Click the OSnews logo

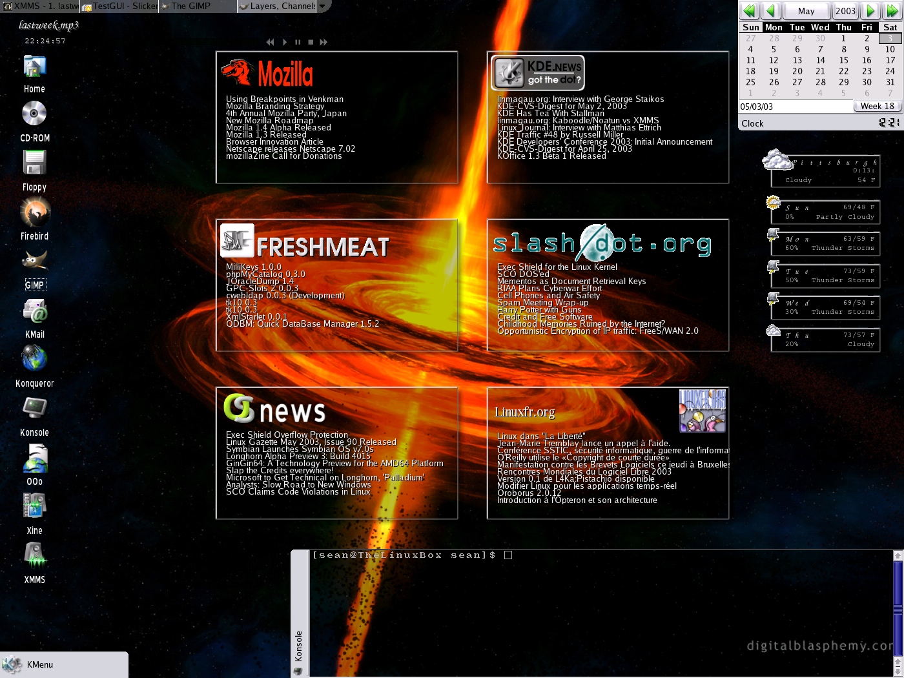274,409
